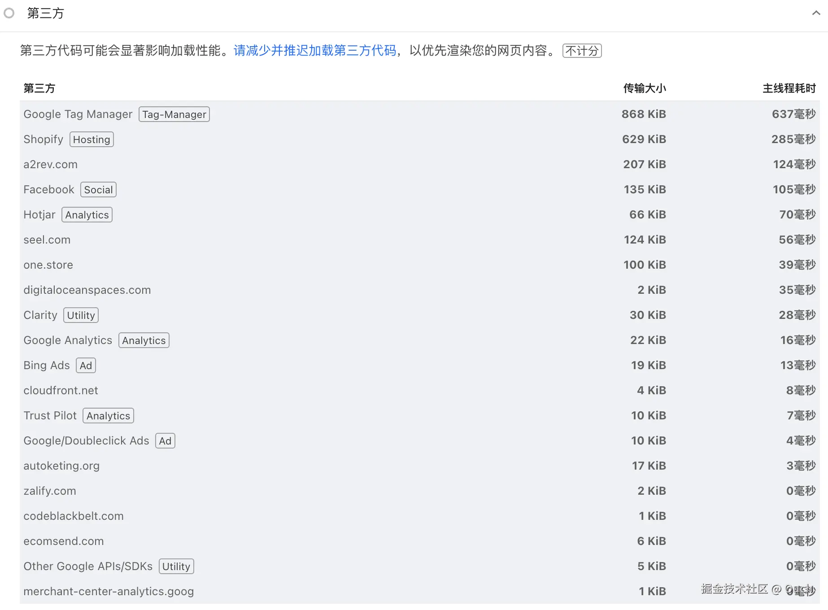
Task: Click the 70毫秒 main-thread time value
Action: click(797, 215)
